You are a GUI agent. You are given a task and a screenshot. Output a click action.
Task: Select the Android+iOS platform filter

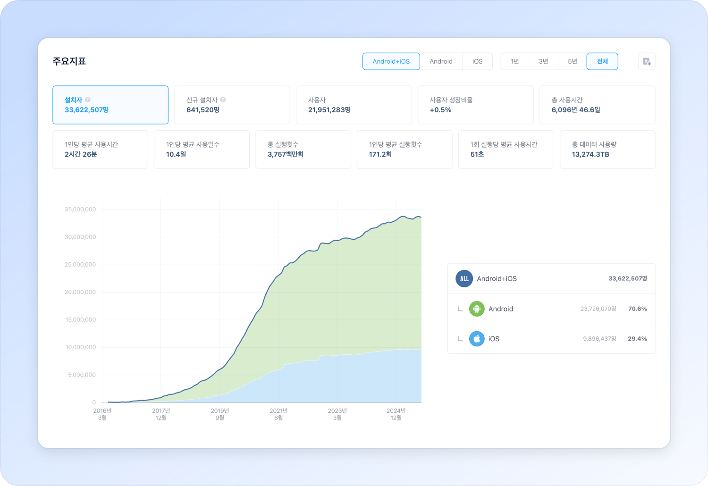tap(391, 61)
